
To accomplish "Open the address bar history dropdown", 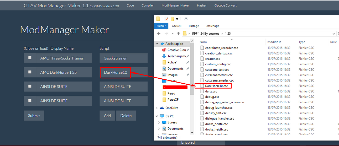I will (x=334, y=34).
